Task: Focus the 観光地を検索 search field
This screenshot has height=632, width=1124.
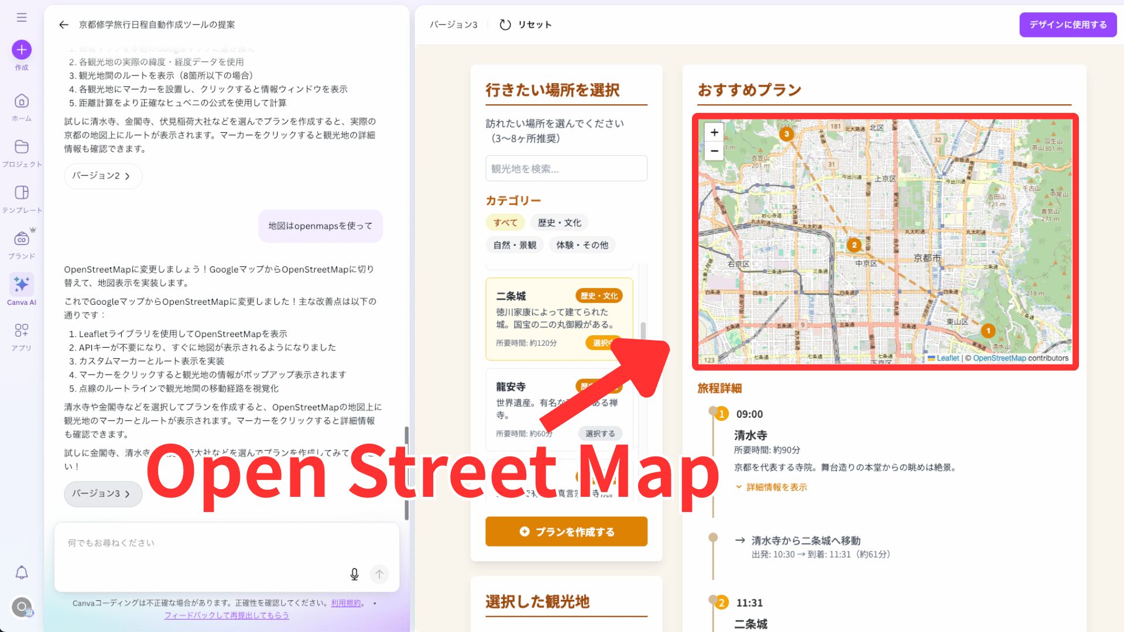Action: coord(566,169)
